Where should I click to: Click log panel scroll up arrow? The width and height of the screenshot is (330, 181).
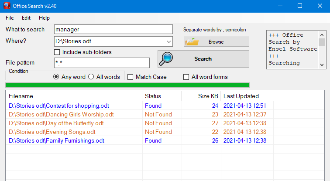[x=322, y=35]
